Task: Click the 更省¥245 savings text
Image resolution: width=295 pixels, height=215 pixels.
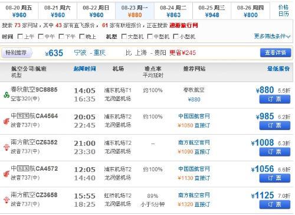Action: 183,53
